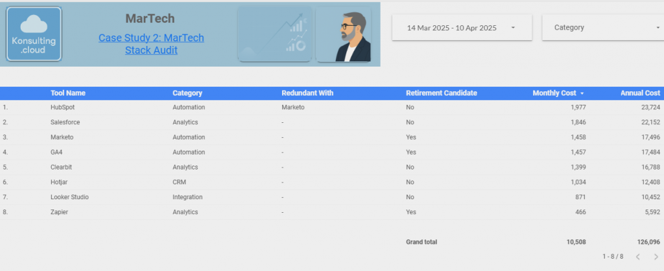Click the Konsulting.cloud logo

coord(34,34)
